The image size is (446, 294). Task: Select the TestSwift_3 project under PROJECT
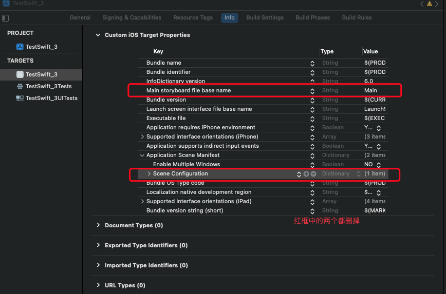[41, 47]
